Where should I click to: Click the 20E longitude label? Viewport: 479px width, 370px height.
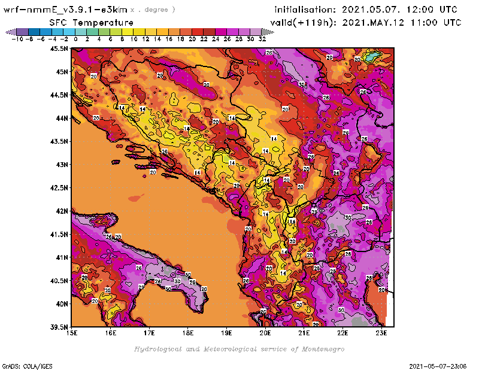(265, 333)
